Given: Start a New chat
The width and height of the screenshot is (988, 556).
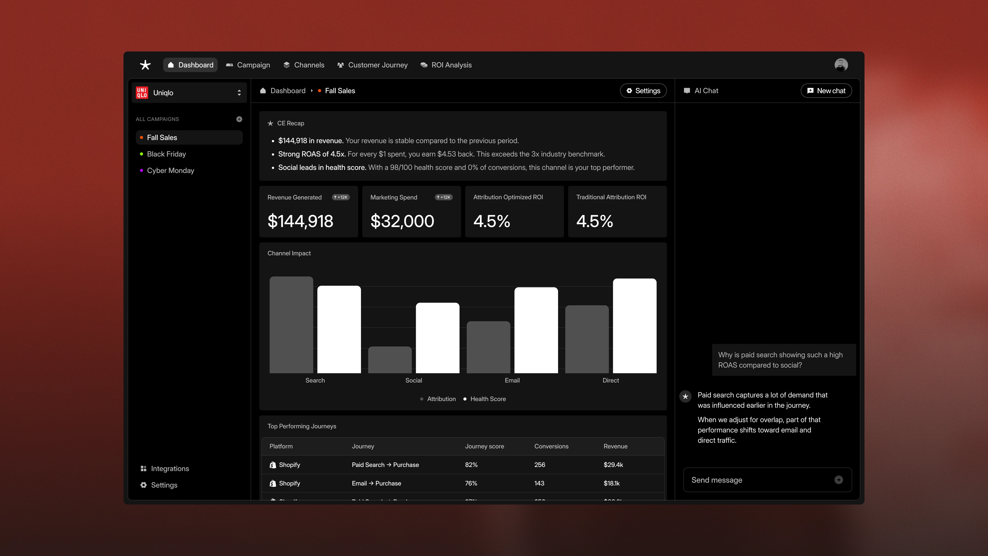Looking at the screenshot, I should (826, 91).
